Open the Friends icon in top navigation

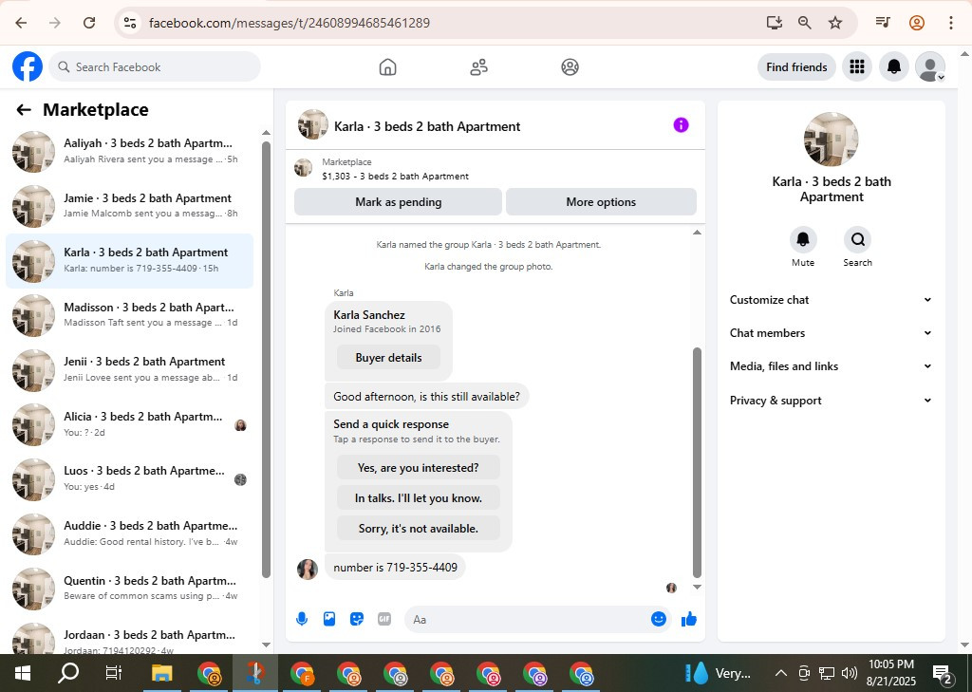pos(478,67)
